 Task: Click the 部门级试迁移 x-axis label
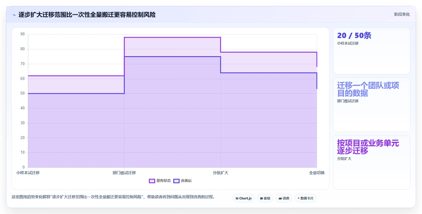tap(124, 173)
